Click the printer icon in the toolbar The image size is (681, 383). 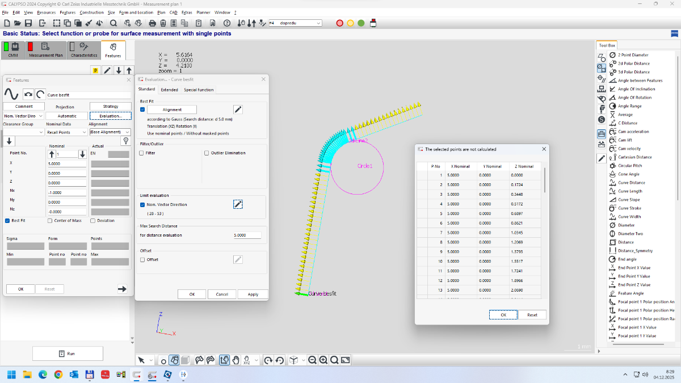[152, 23]
